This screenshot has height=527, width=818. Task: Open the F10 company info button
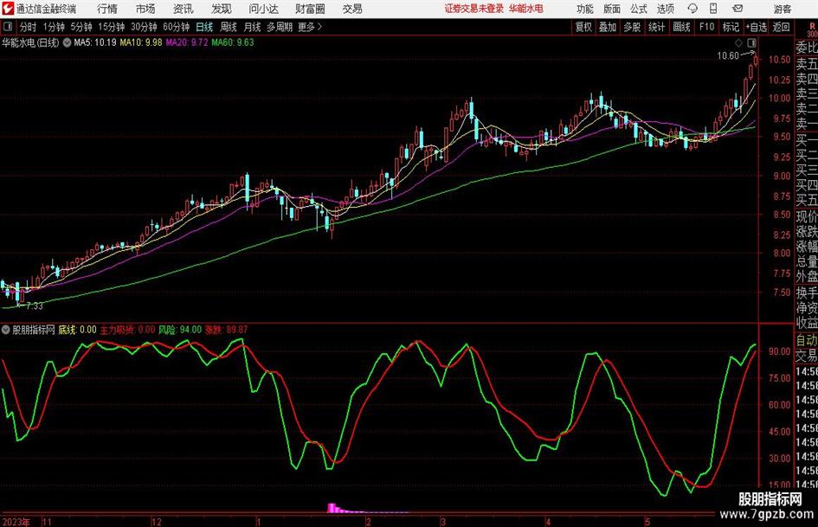tap(707, 27)
